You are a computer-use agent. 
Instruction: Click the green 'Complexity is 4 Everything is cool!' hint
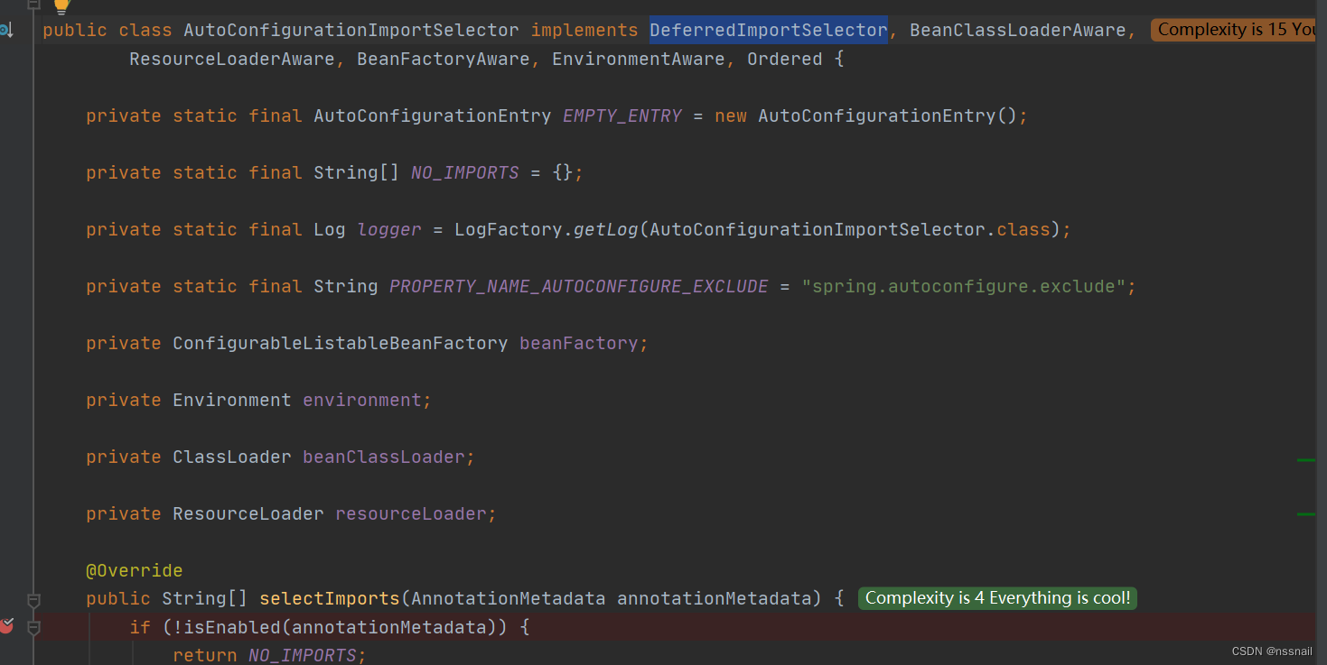(997, 598)
